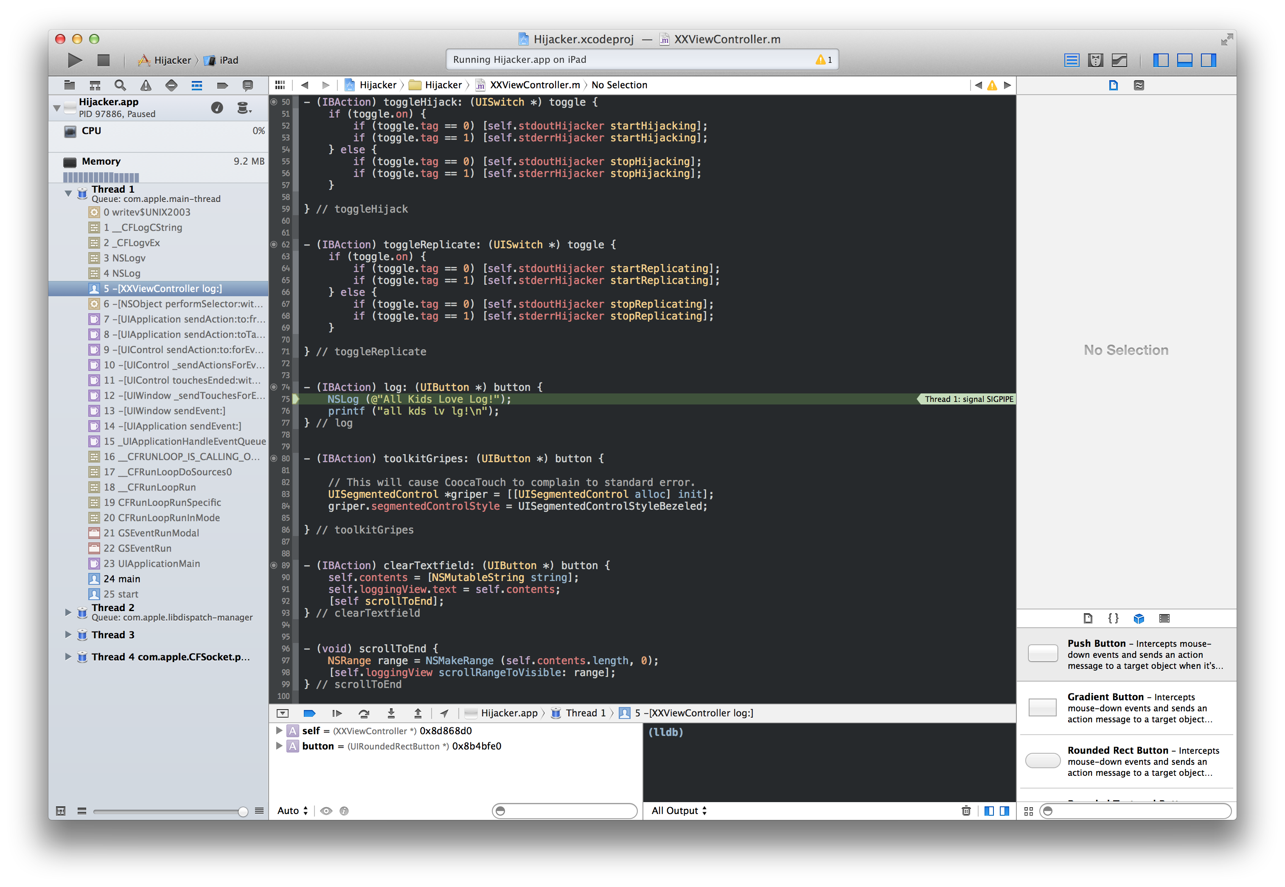Toggle the Debug area visibility

1184,60
